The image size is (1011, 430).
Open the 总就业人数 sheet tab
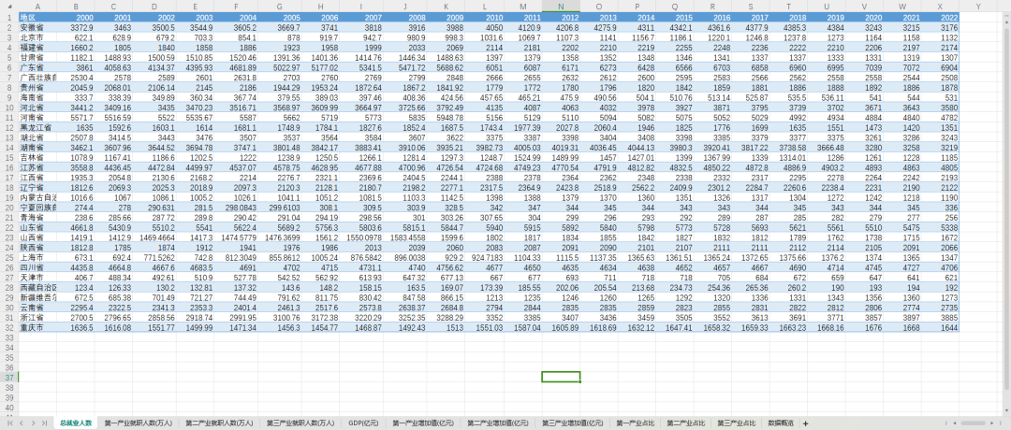[76, 423]
